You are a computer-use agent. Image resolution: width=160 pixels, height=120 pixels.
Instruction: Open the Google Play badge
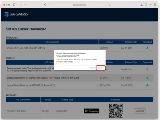pos(92,111)
